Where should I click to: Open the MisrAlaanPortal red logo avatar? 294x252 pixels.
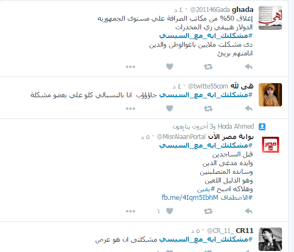click(271, 145)
